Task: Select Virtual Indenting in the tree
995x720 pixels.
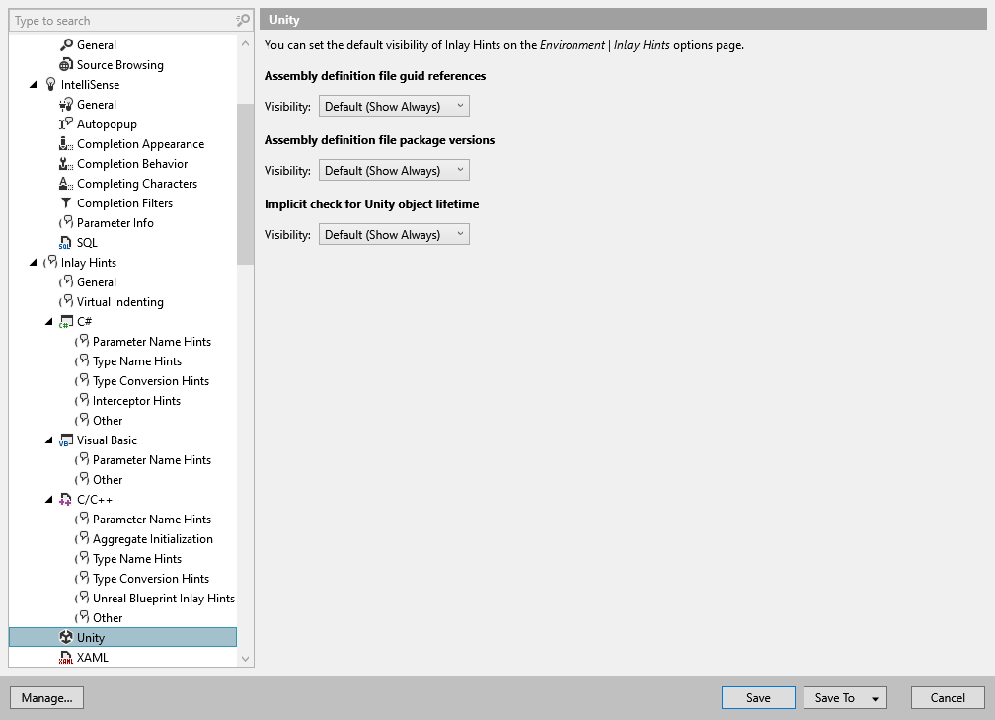Action: click(x=121, y=301)
